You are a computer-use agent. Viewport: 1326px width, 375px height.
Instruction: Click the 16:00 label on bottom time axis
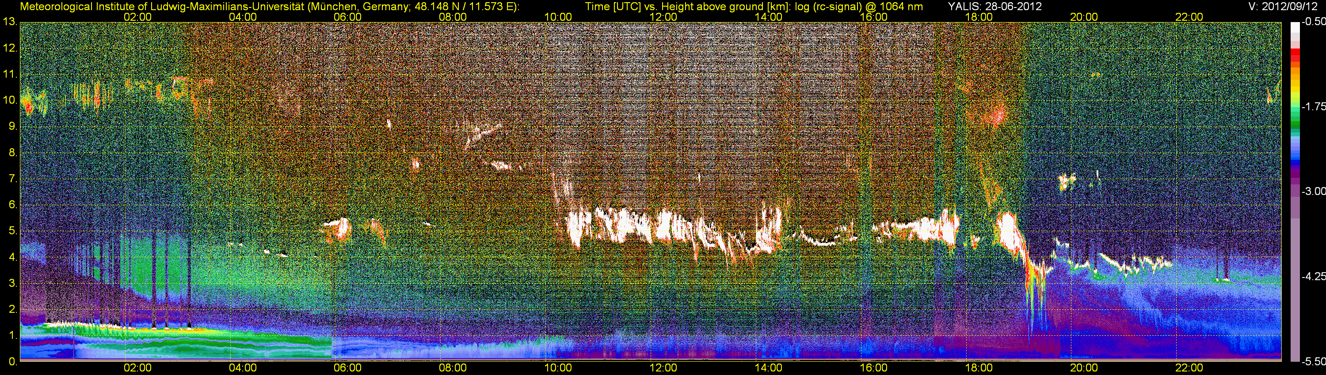(873, 368)
